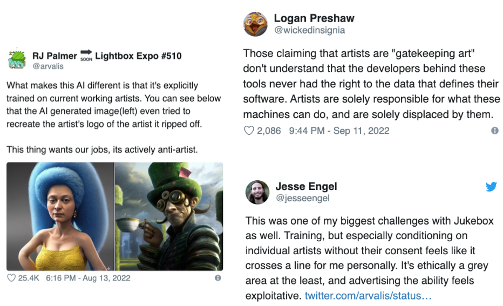Open the @arvalis handle

click(48, 66)
